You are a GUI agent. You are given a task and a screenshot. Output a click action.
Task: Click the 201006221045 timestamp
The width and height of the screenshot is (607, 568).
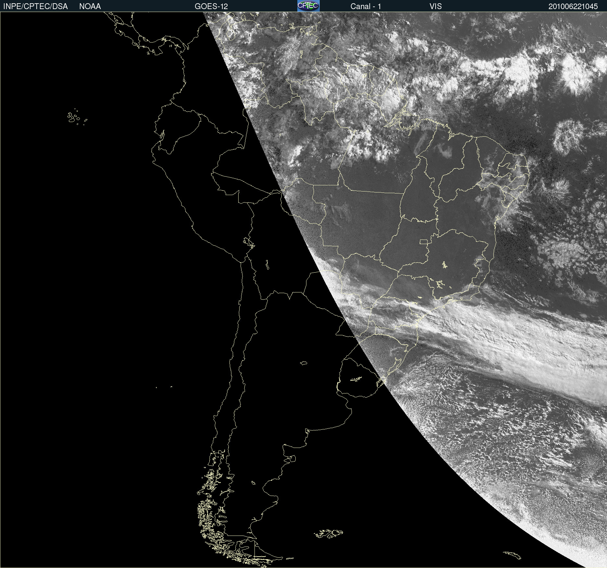(x=573, y=6)
